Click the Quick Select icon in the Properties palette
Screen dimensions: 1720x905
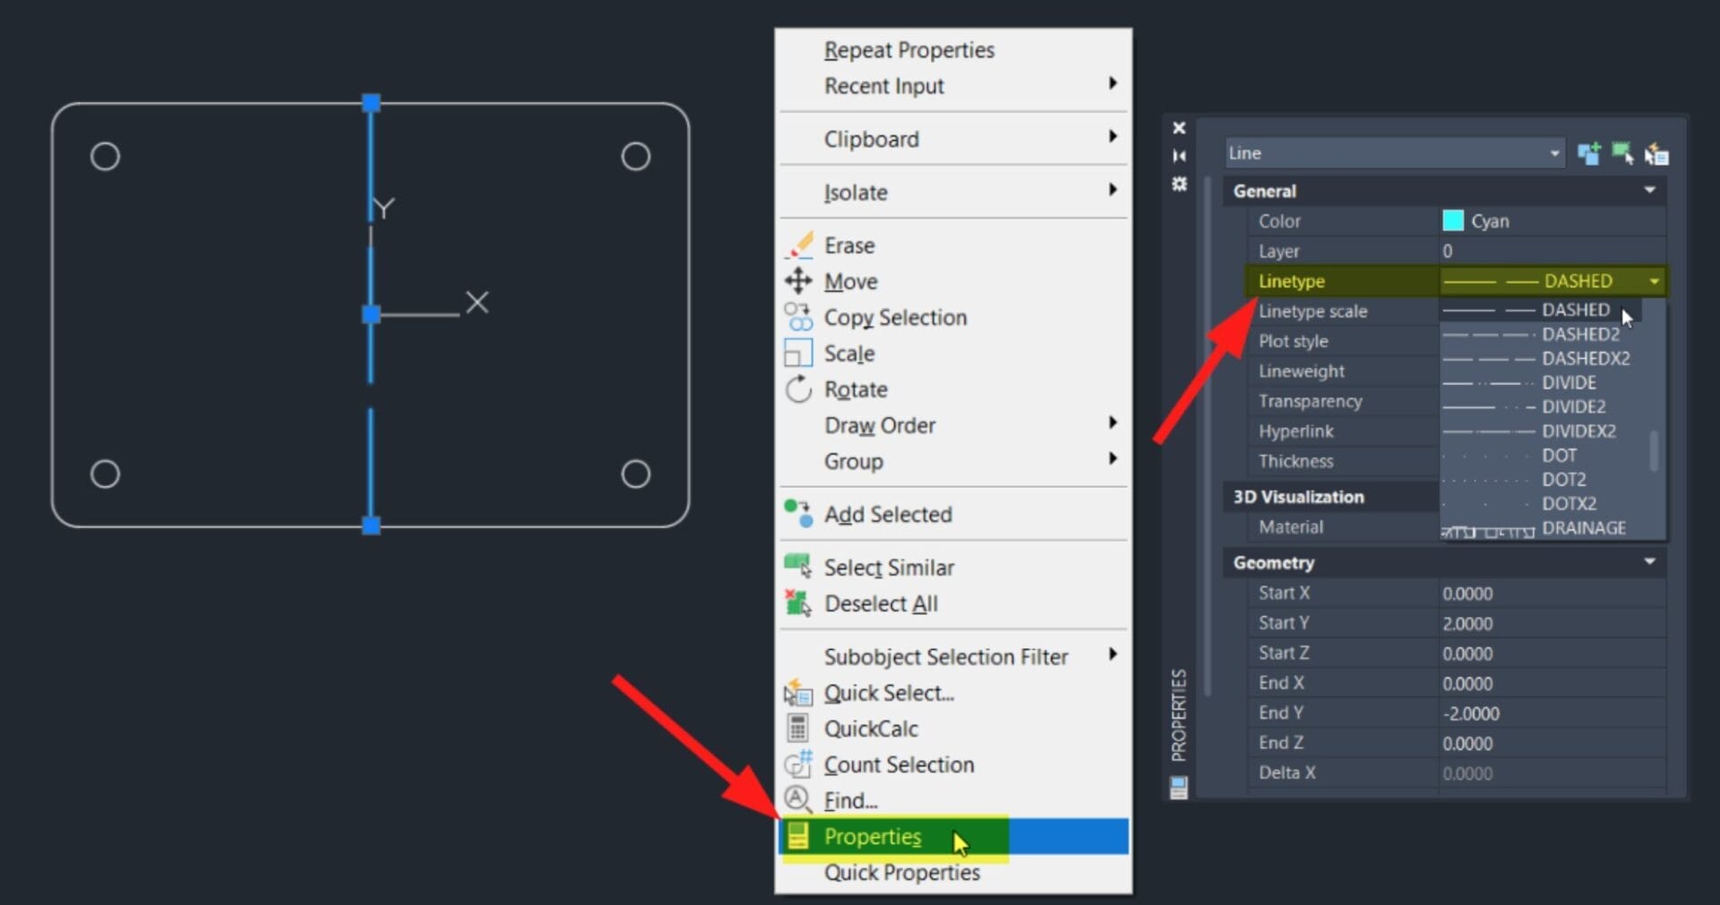click(1657, 153)
